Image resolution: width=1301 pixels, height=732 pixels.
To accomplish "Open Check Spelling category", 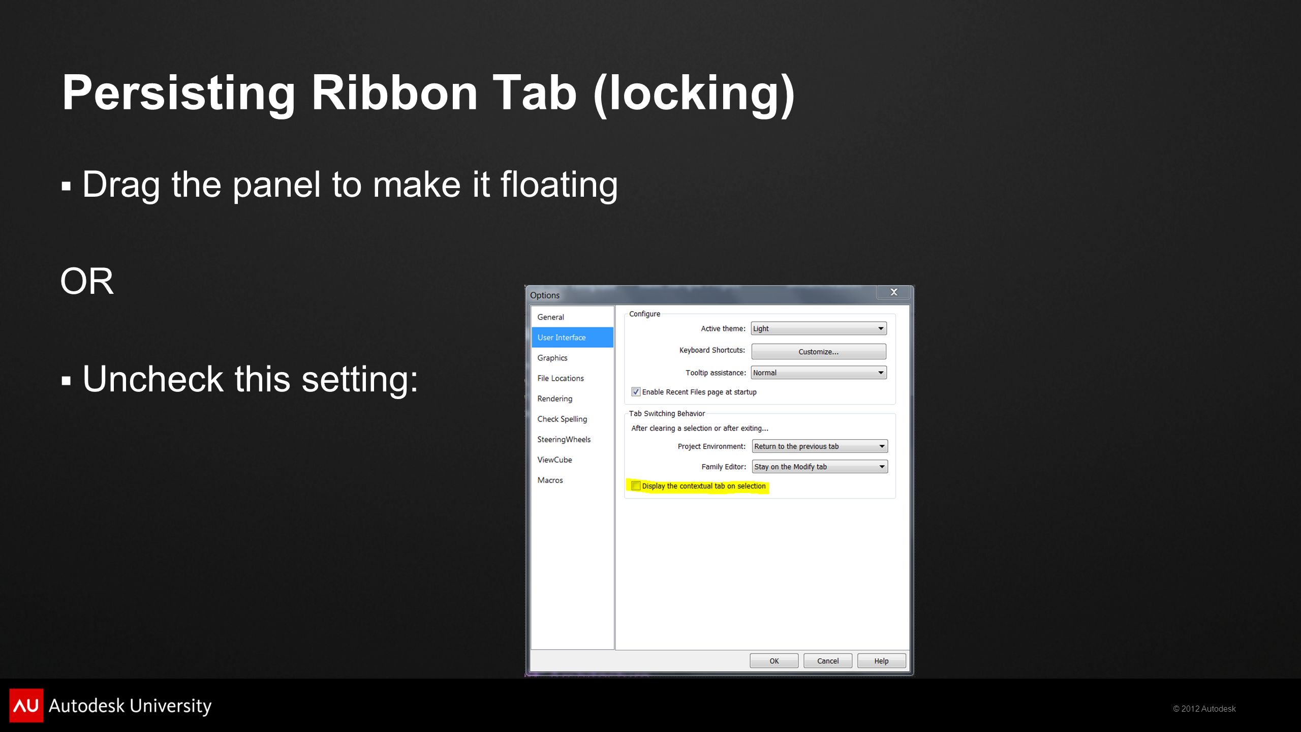I will pos(572,418).
